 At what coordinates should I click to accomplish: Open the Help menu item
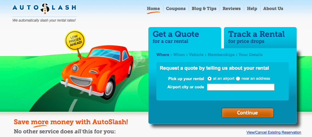pos(252,9)
